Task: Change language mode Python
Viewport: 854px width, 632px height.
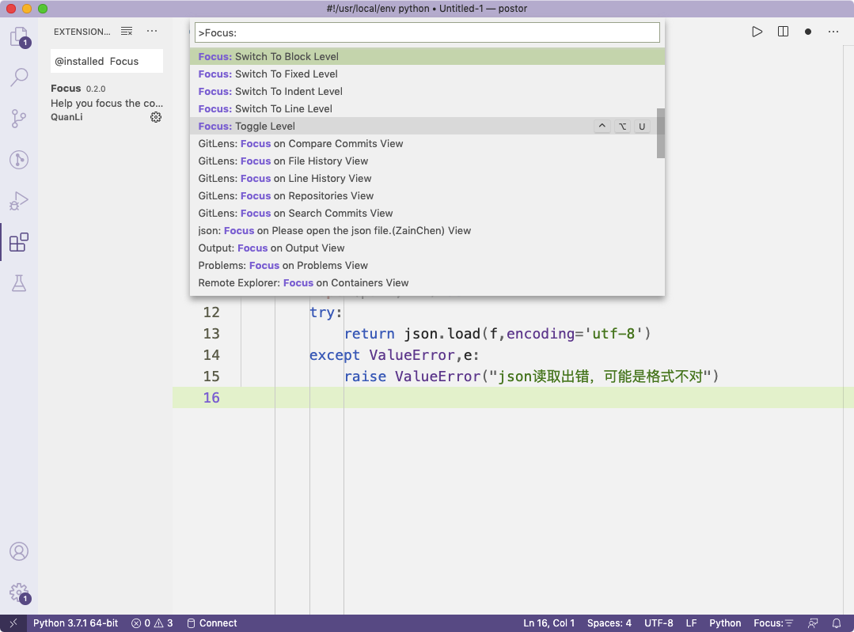Action: [x=725, y=623]
